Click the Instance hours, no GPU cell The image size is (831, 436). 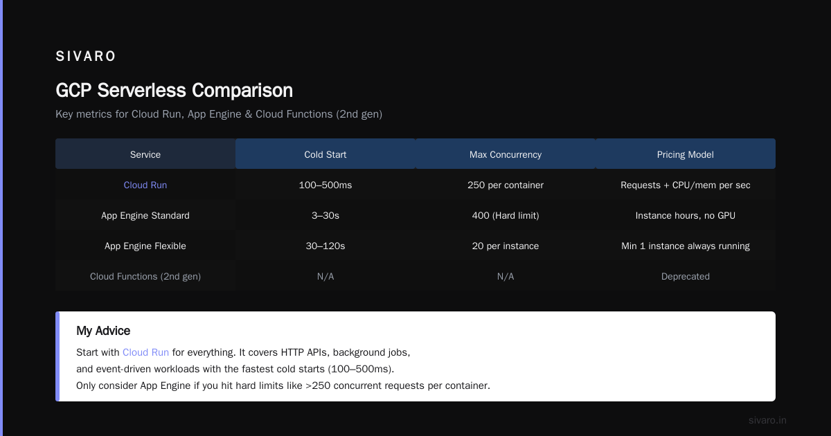[x=686, y=215]
